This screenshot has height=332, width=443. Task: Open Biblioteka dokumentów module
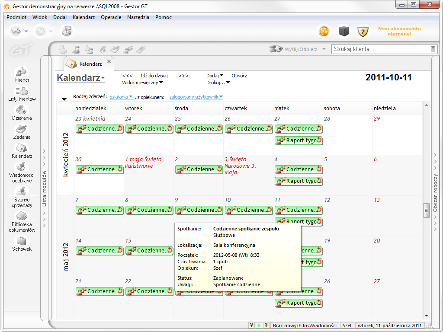click(22, 217)
